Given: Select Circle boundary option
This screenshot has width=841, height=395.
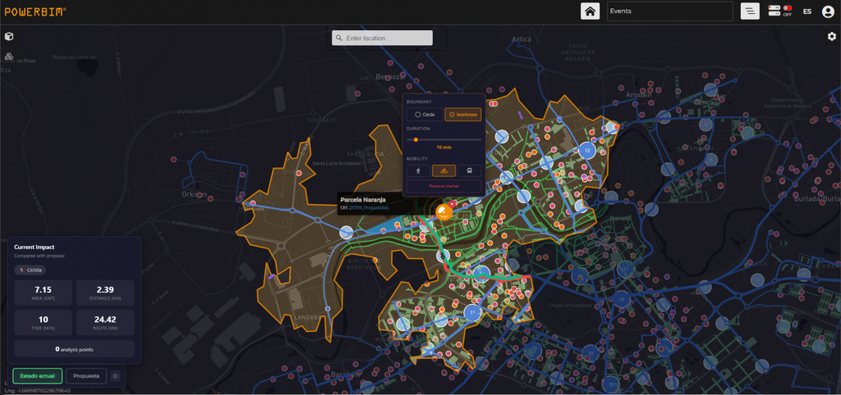Looking at the screenshot, I should (425, 115).
